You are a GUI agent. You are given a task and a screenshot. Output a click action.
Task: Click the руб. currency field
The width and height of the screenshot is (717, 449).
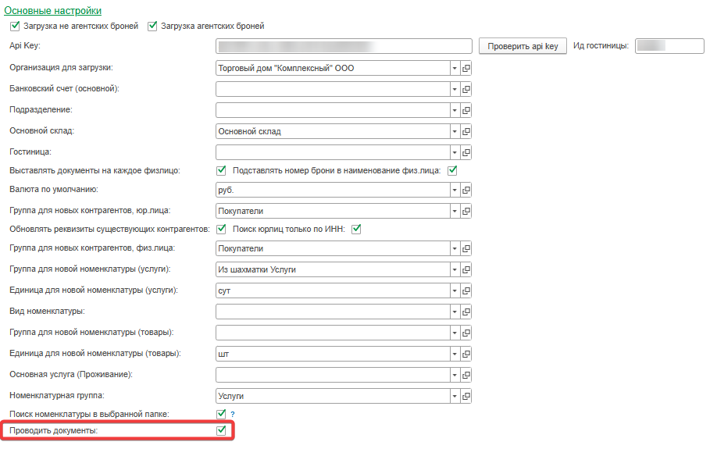coord(333,190)
